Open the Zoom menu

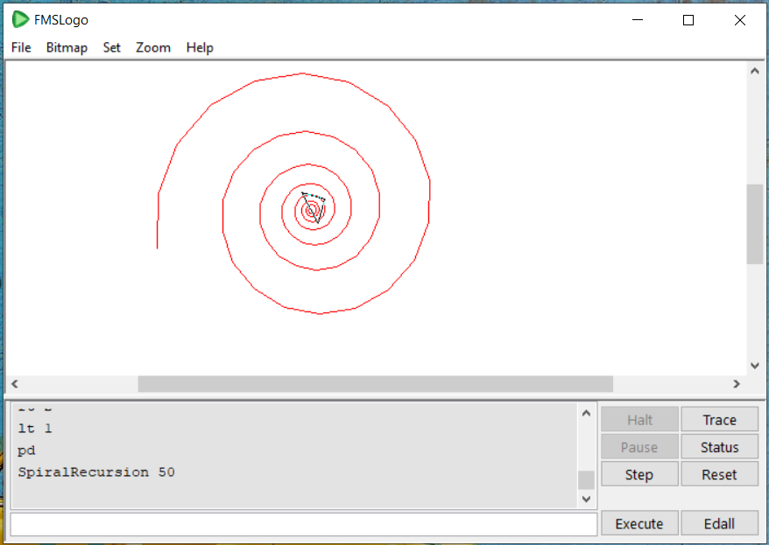(153, 48)
